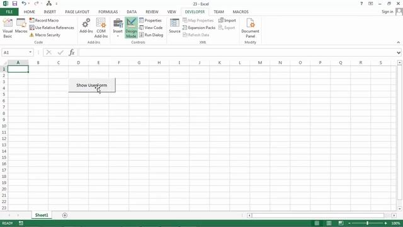Select row 10 header
Image resolution: width=403 pixels, height=227 pixels.
point(4,126)
